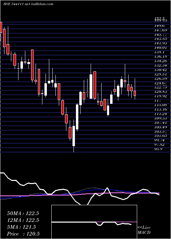Image resolution: width=171 pixels, height=239 pixels.
Task: Select the 95.9 price axis label
Action: pos(158,149)
